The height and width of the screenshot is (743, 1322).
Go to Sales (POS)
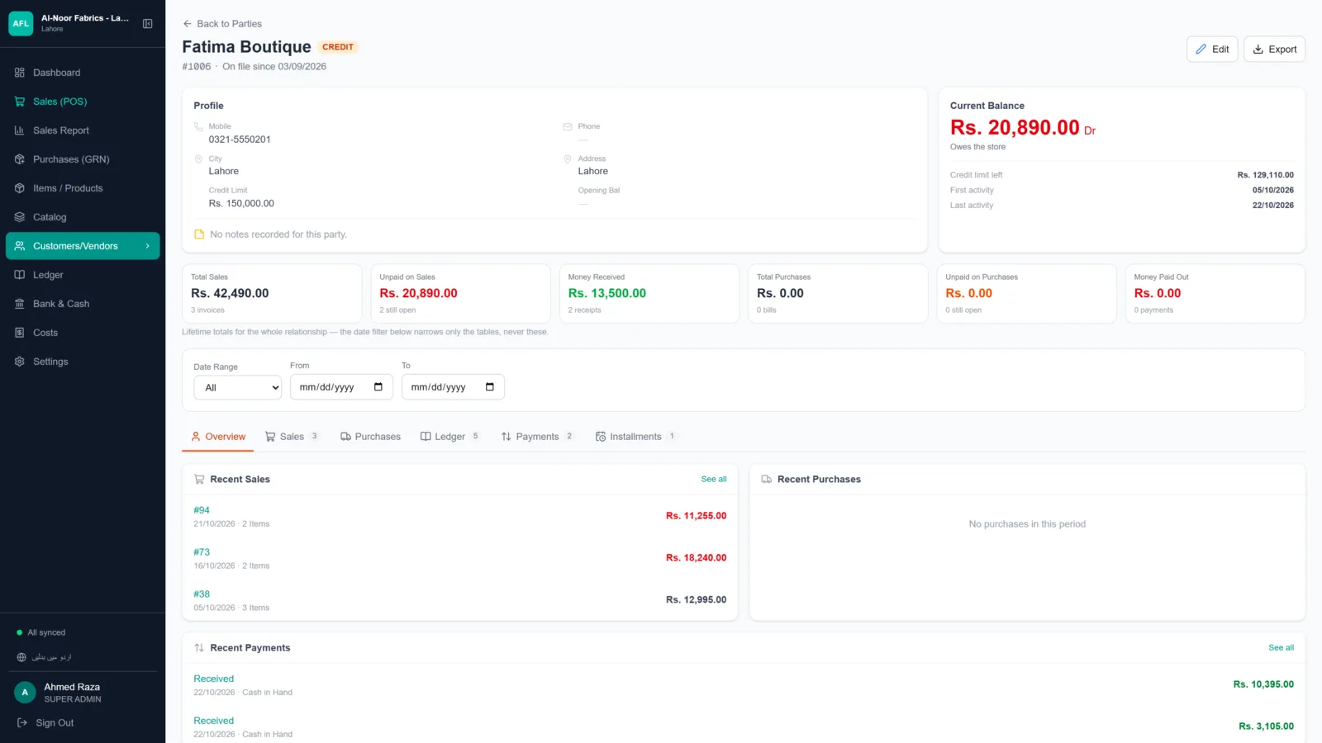83,102
